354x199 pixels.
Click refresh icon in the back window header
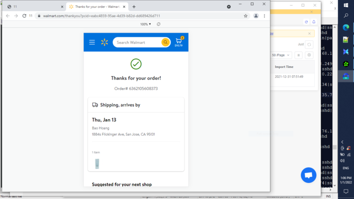click(x=306, y=22)
